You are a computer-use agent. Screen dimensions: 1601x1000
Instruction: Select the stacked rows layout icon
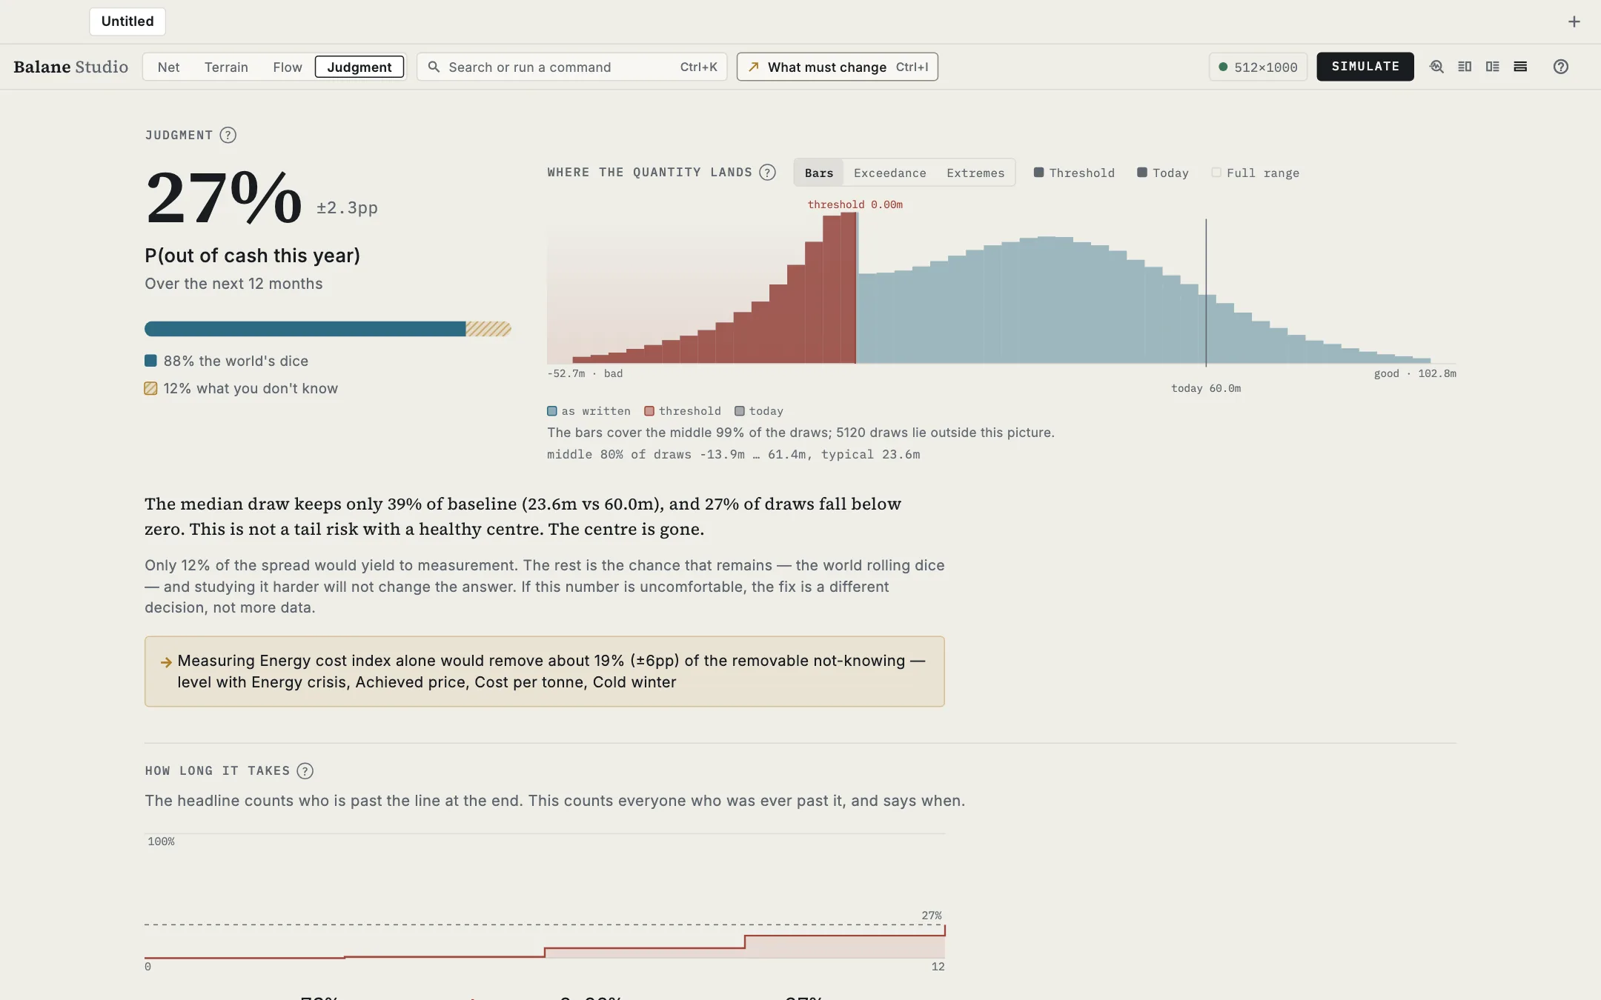pyautogui.click(x=1520, y=67)
